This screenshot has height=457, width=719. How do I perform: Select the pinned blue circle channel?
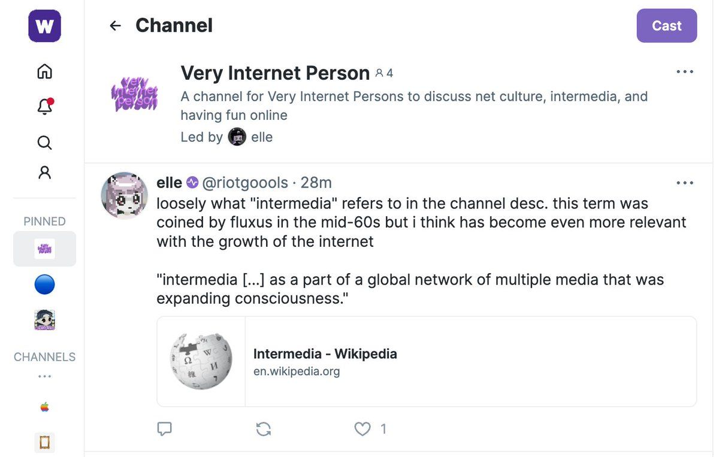pyautogui.click(x=44, y=285)
